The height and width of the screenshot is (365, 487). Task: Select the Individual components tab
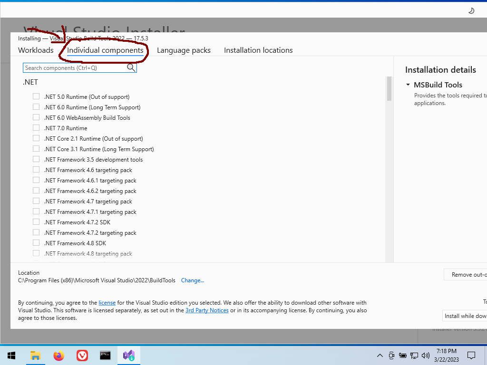[105, 50]
